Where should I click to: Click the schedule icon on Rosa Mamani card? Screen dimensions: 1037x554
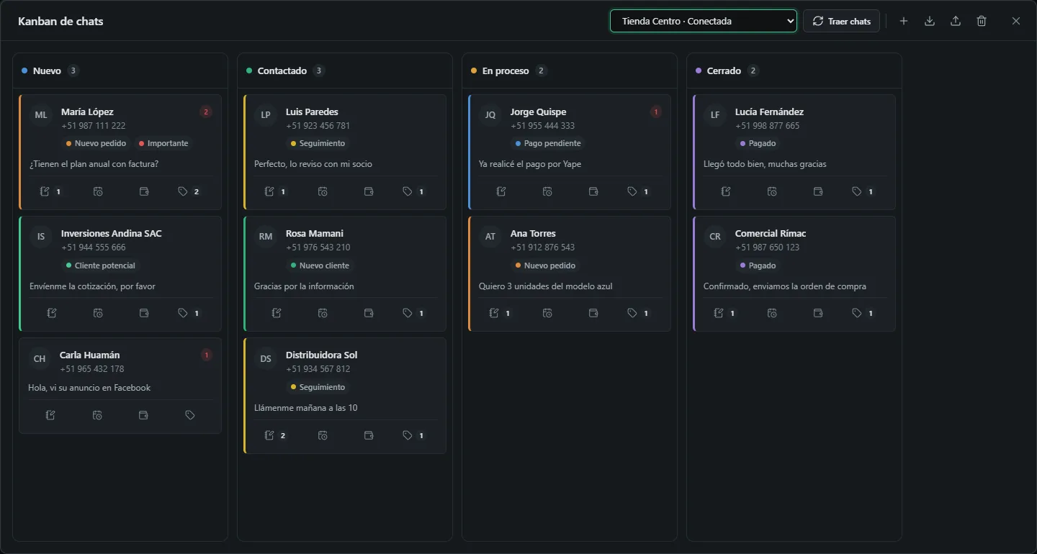323,313
